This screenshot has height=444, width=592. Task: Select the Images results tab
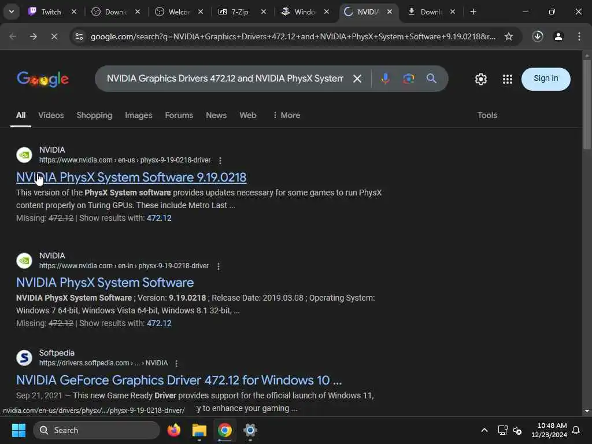139,115
